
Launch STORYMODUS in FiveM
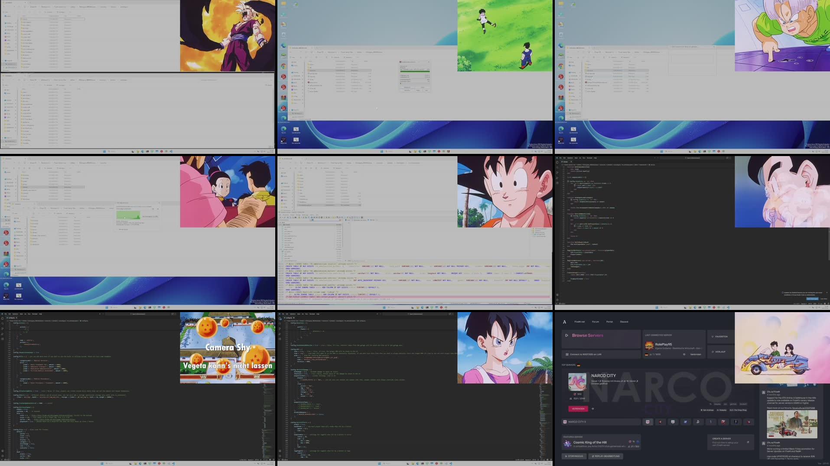click(574, 456)
